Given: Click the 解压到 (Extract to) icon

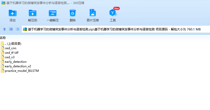Looking at the screenshot, I should coord(33,13).
